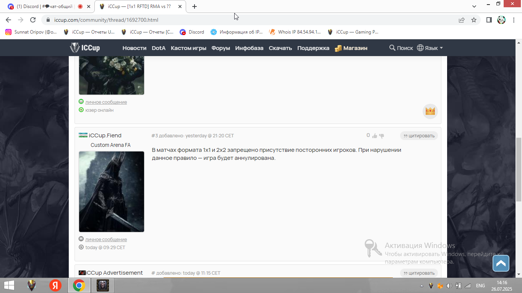Click the page vertical scrollbar thumb
This screenshot has width=522, height=293.
click(519, 169)
